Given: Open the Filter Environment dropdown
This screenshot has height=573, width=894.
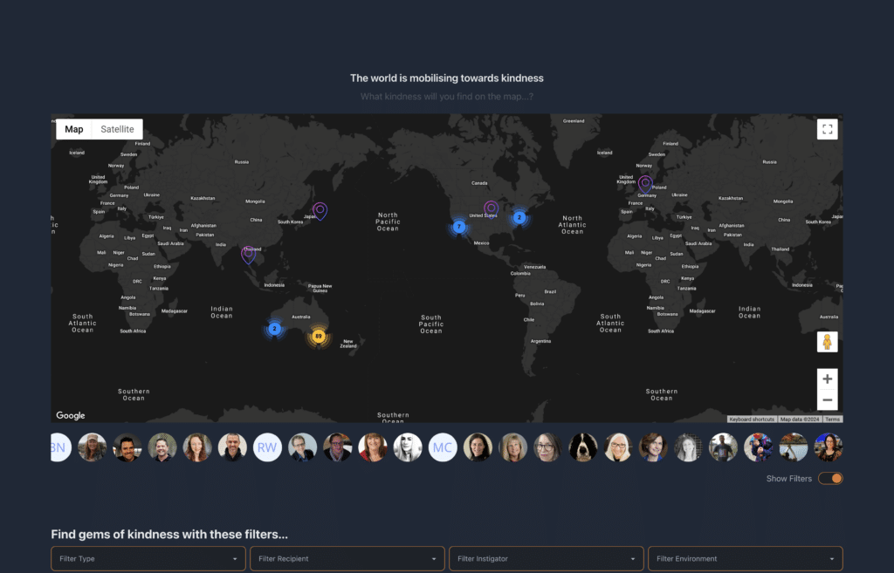Looking at the screenshot, I should [x=745, y=558].
